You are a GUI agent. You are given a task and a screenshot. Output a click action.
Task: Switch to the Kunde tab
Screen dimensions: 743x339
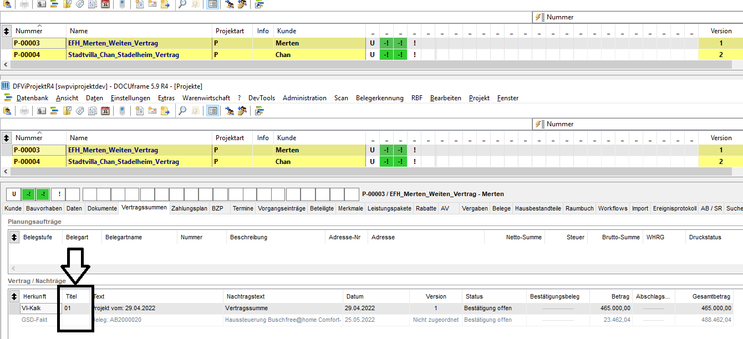(13, 208)
